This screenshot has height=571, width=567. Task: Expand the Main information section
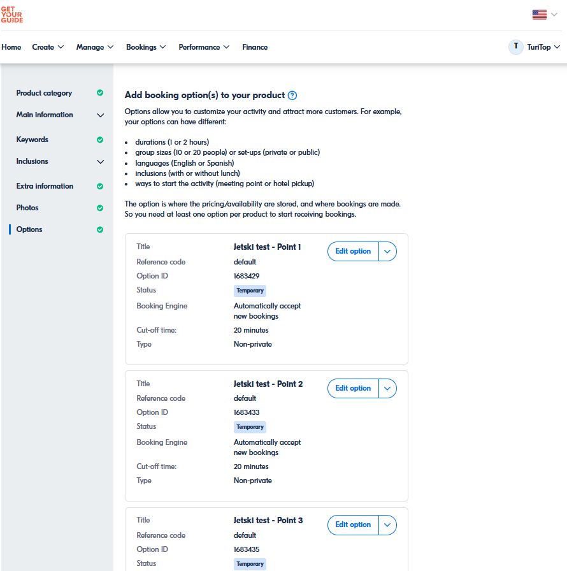100,115
